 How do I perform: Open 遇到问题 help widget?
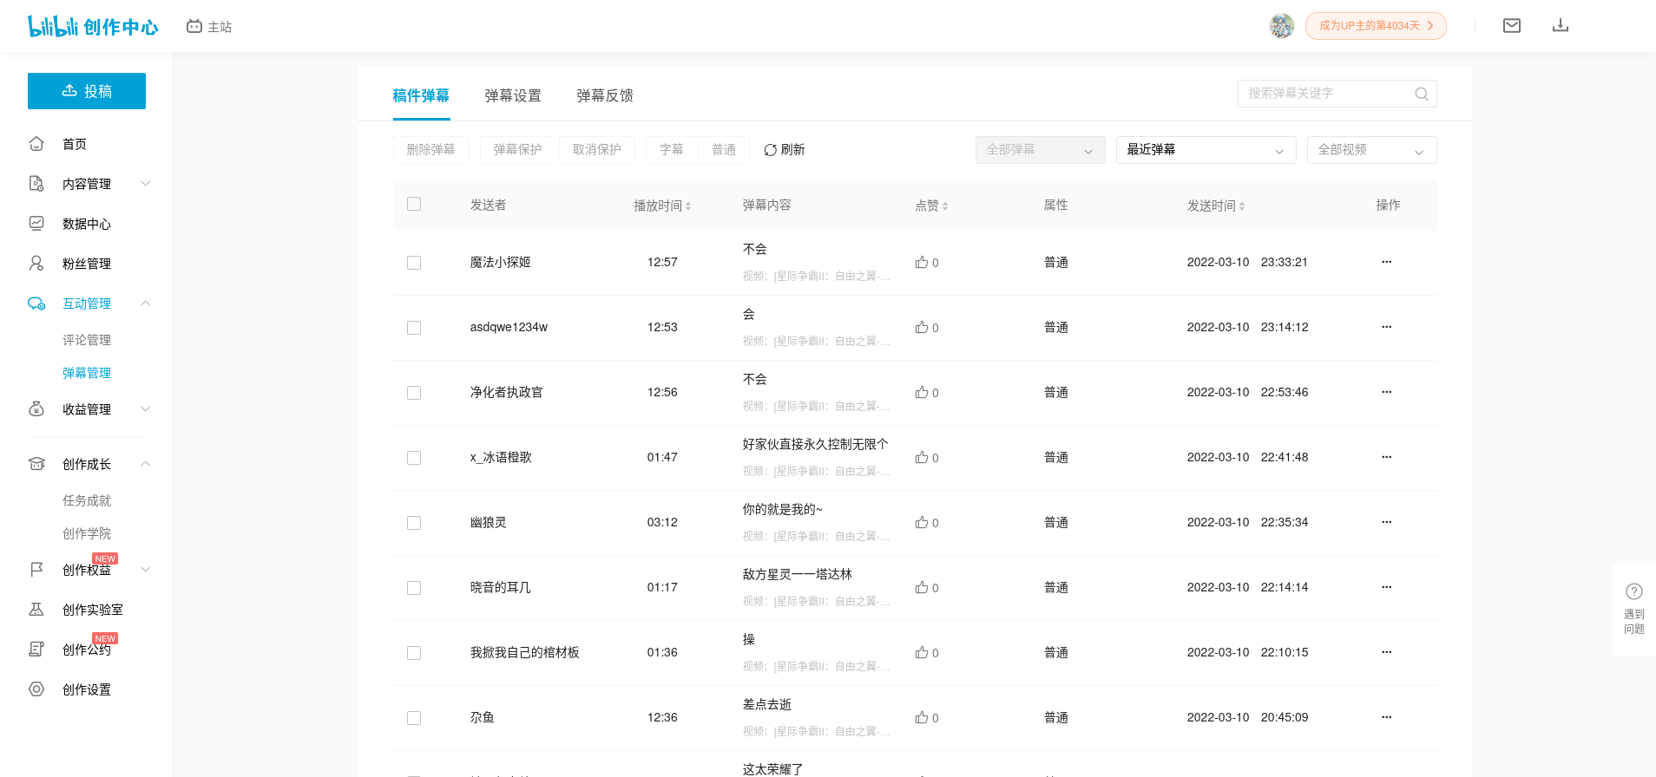pos(1634,609)
